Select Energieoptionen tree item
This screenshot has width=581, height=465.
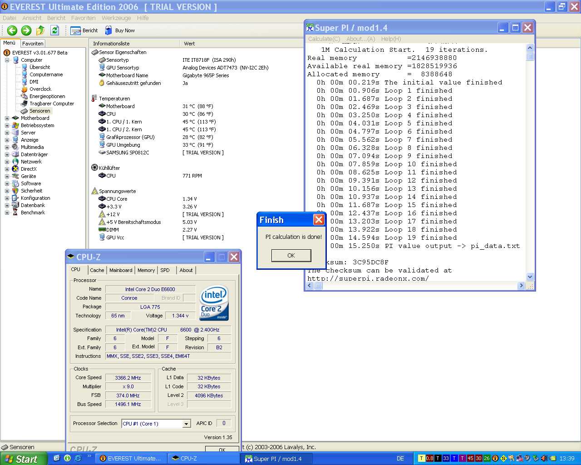[47, 96]
